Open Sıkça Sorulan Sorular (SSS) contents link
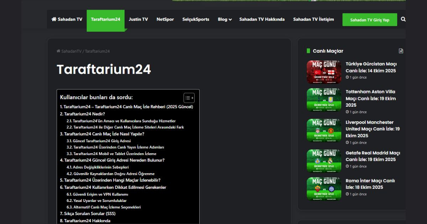Viewport: 427px width, 224px height. pos(88,214)
